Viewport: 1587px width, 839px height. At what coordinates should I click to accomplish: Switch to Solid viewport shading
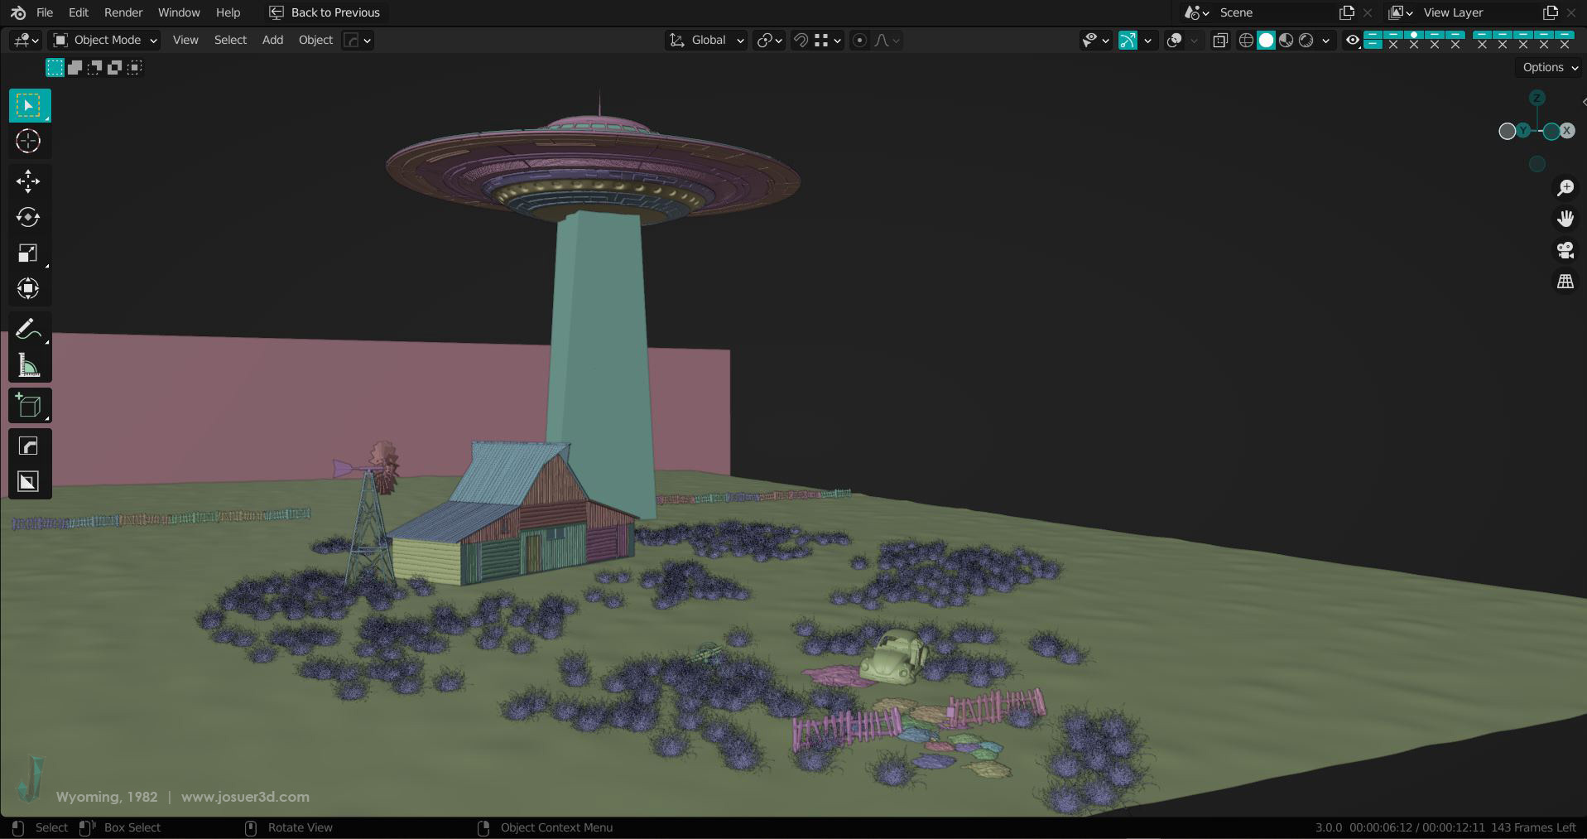pyautogui.click(x=1266, y=40)
